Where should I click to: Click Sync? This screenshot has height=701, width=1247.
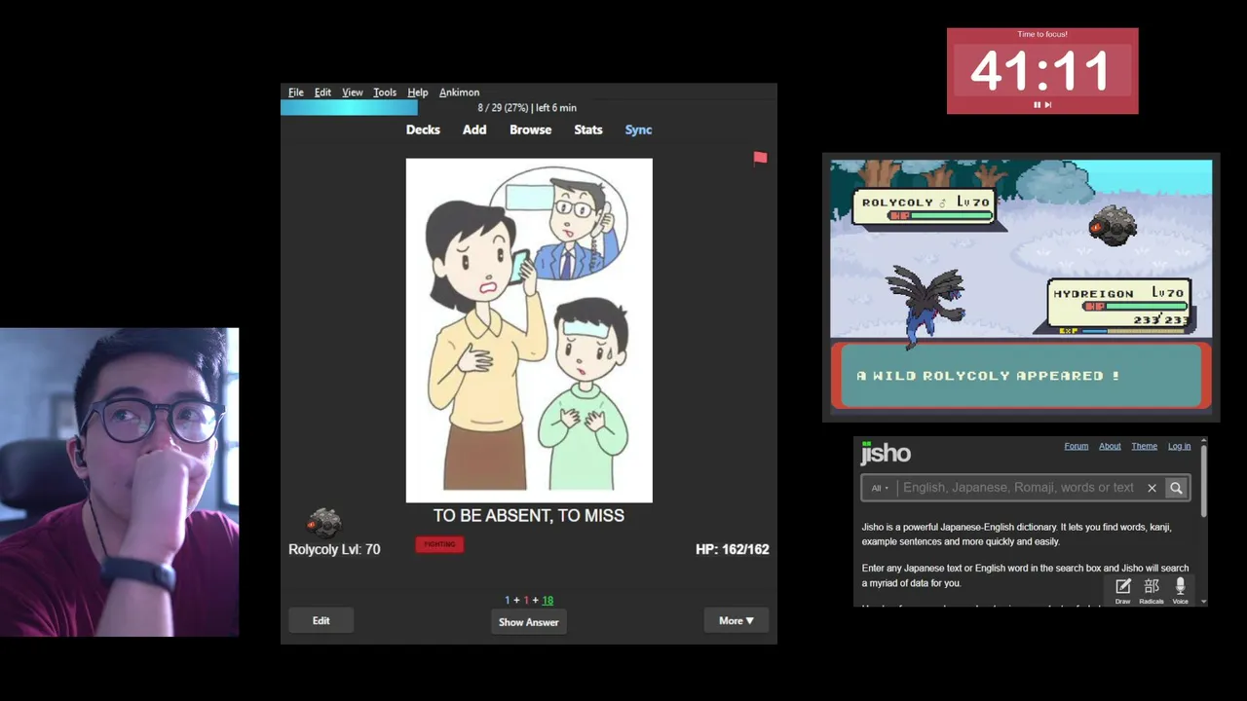(638, 129)
